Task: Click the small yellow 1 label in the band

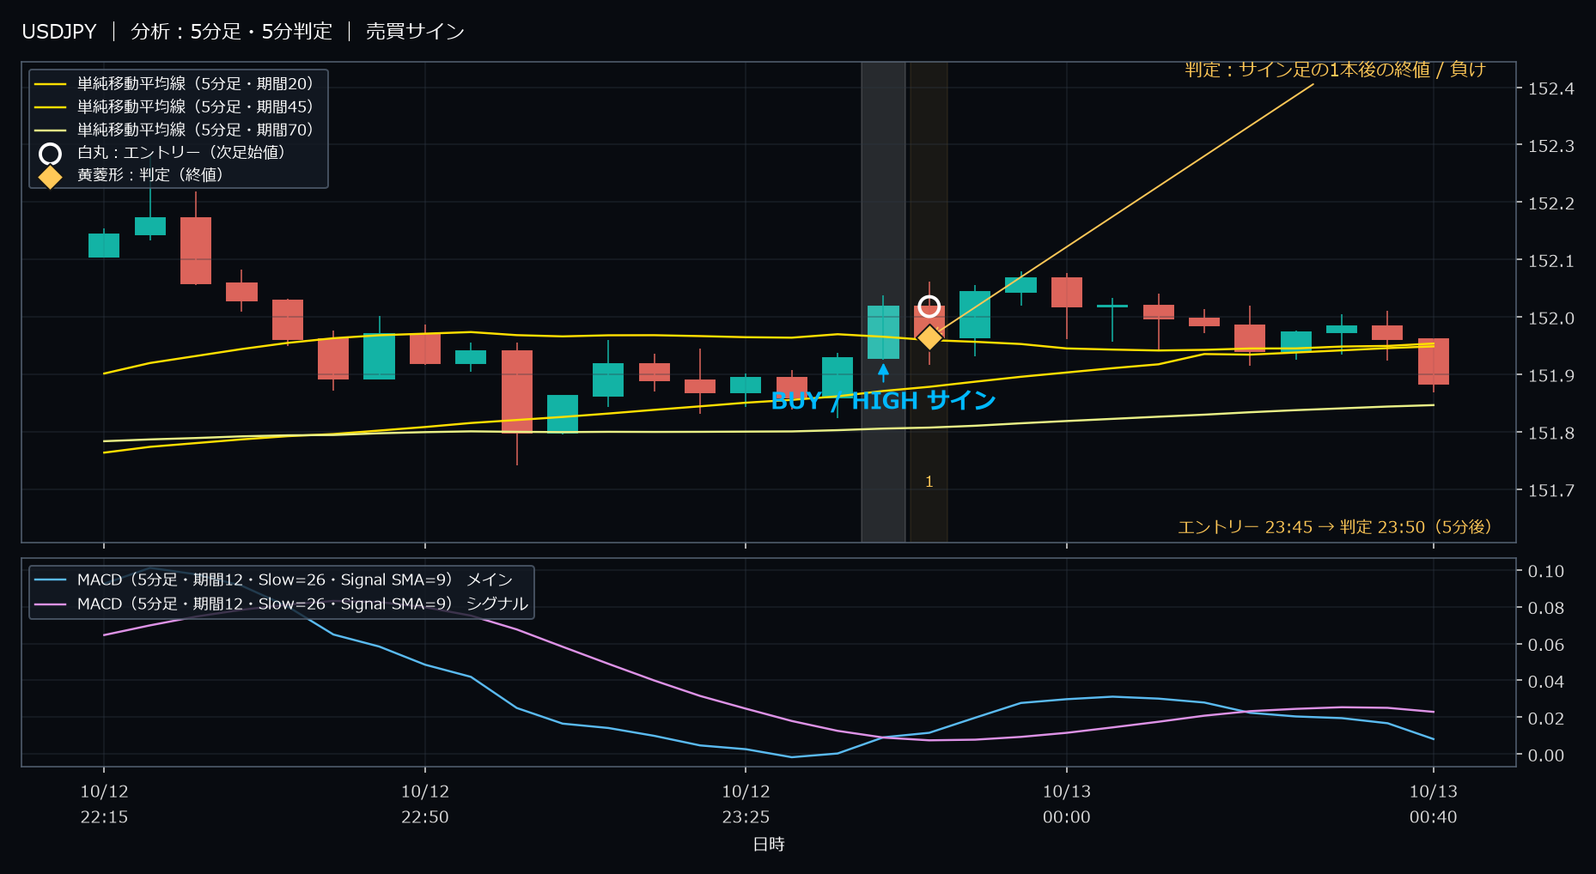Action: point(929,483)
